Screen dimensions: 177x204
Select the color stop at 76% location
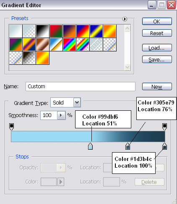click(x=128, y=146)
